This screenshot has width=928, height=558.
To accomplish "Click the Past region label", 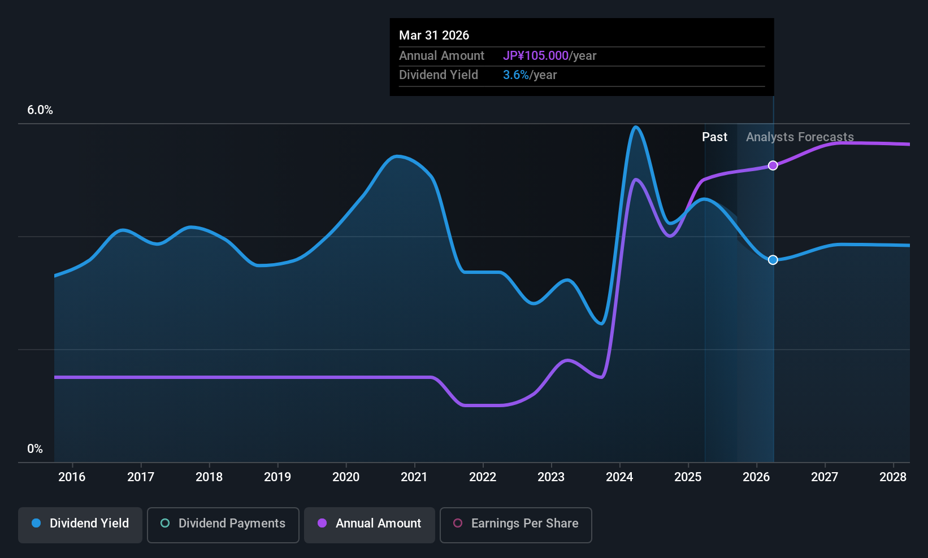I will tap(714, 137).
